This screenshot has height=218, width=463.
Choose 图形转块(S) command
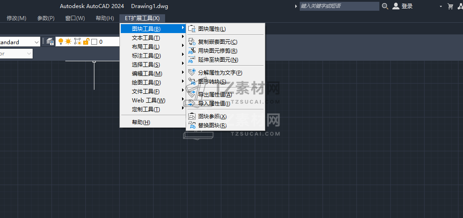tap(225, 82)
